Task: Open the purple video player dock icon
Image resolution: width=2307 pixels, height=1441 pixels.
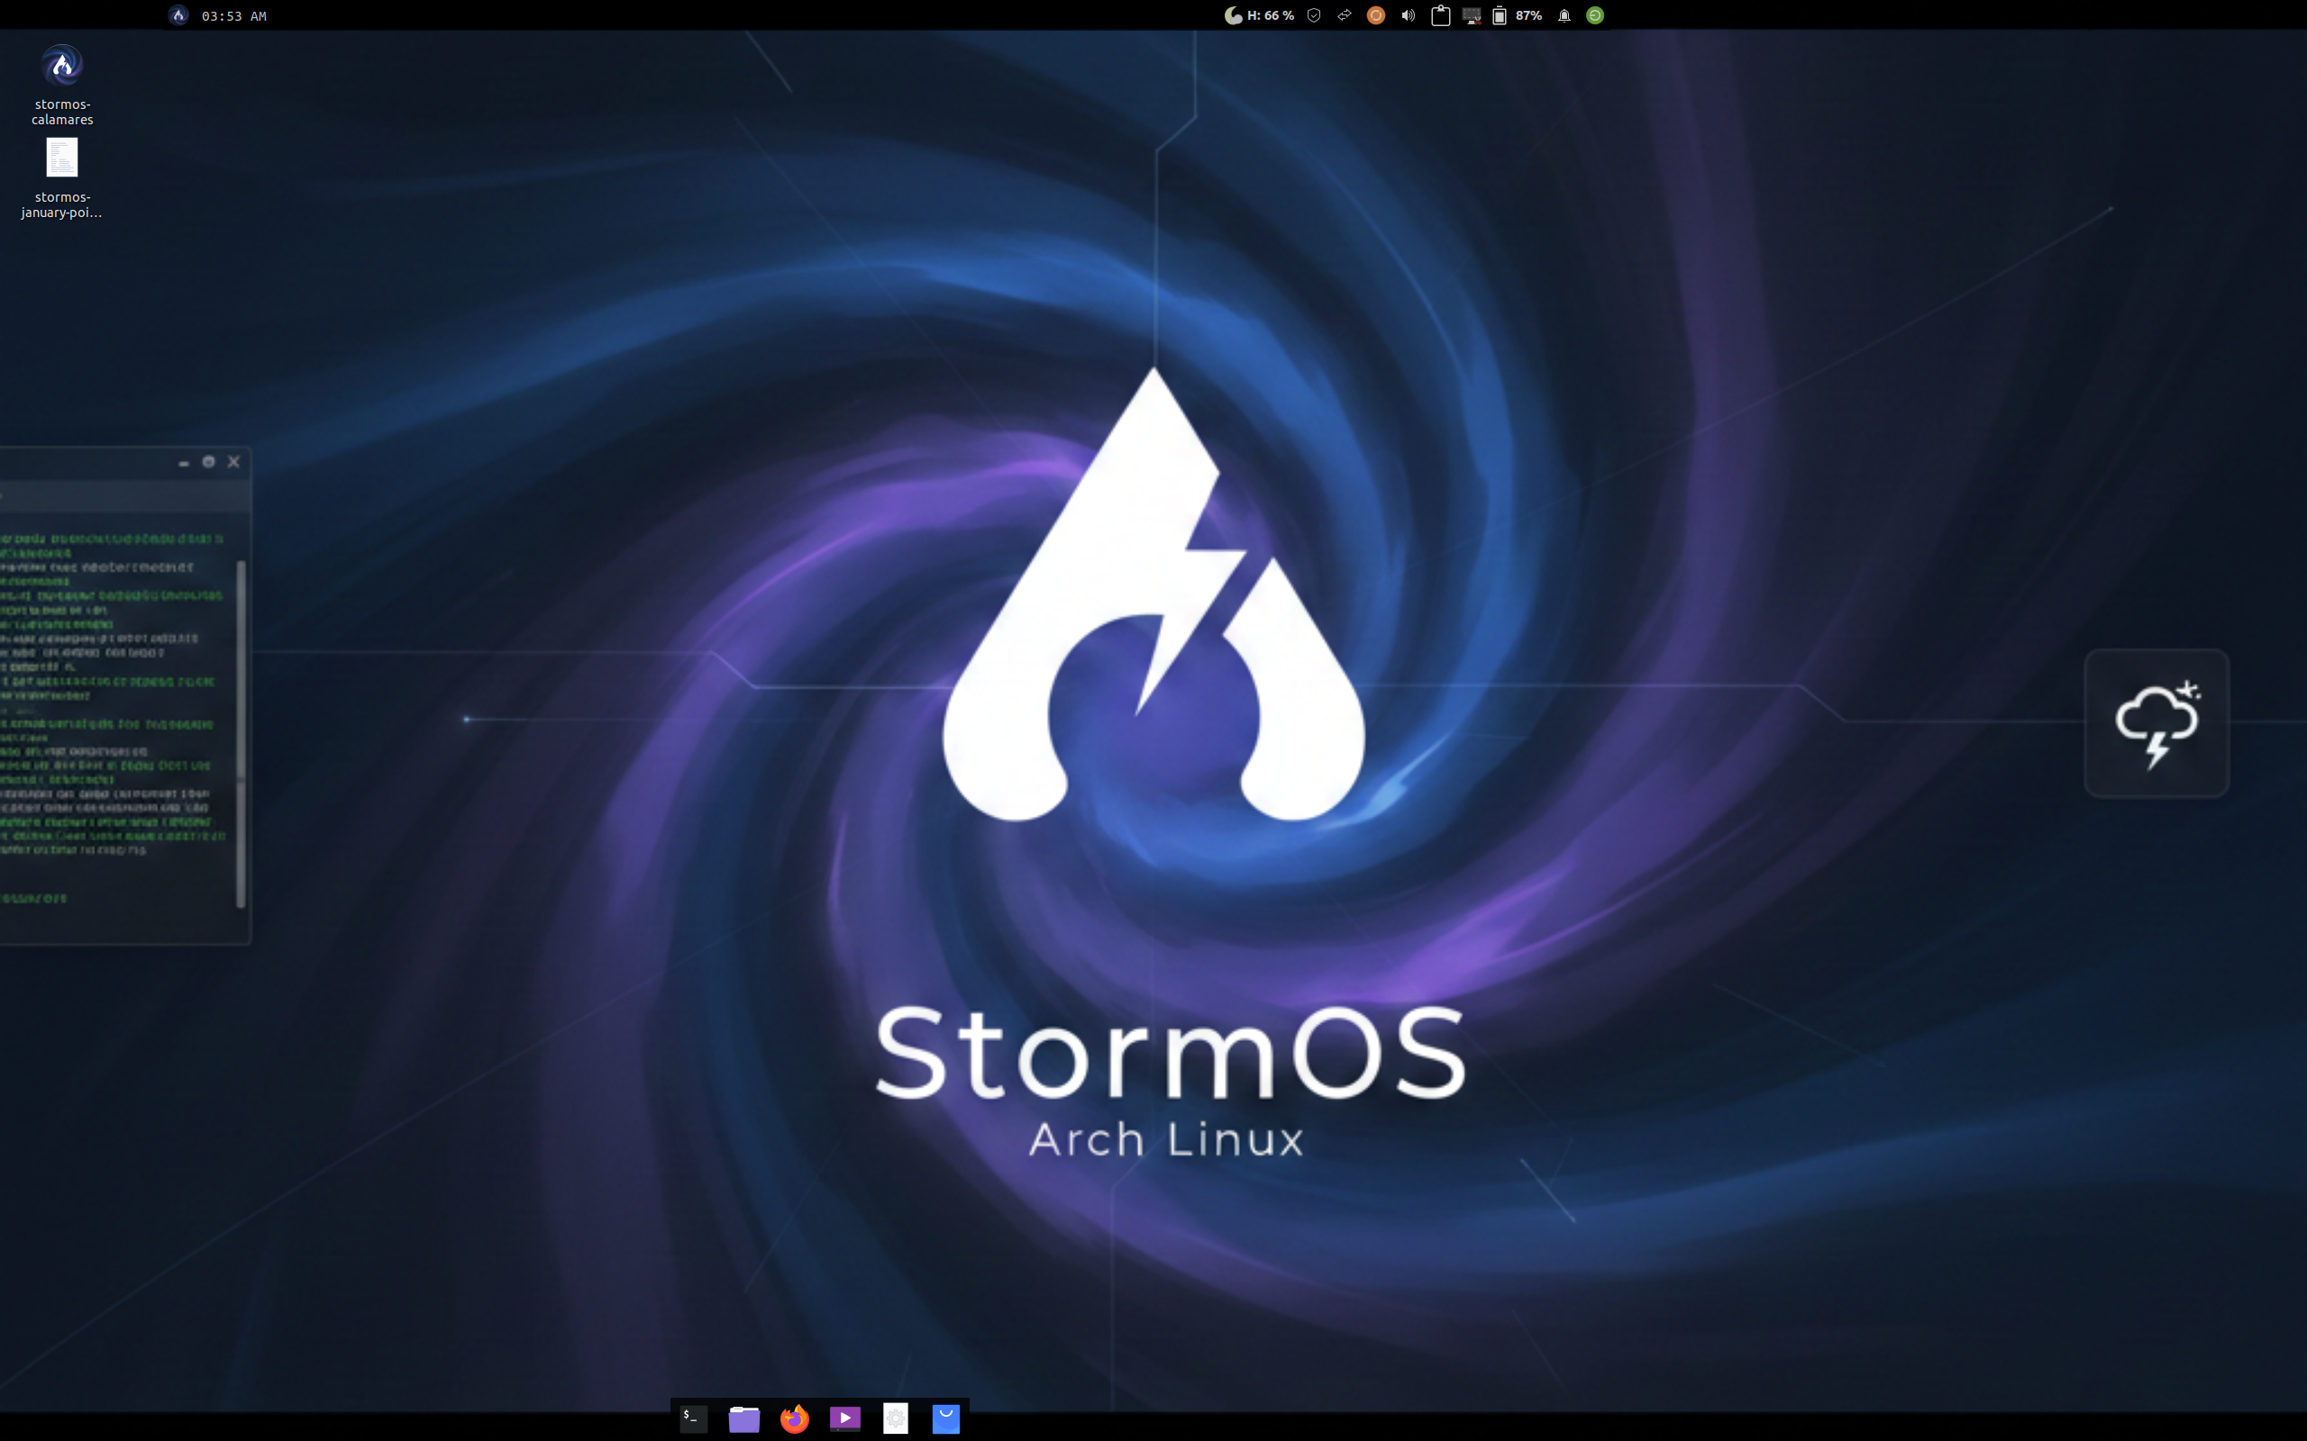Action: pos(844,1418)
